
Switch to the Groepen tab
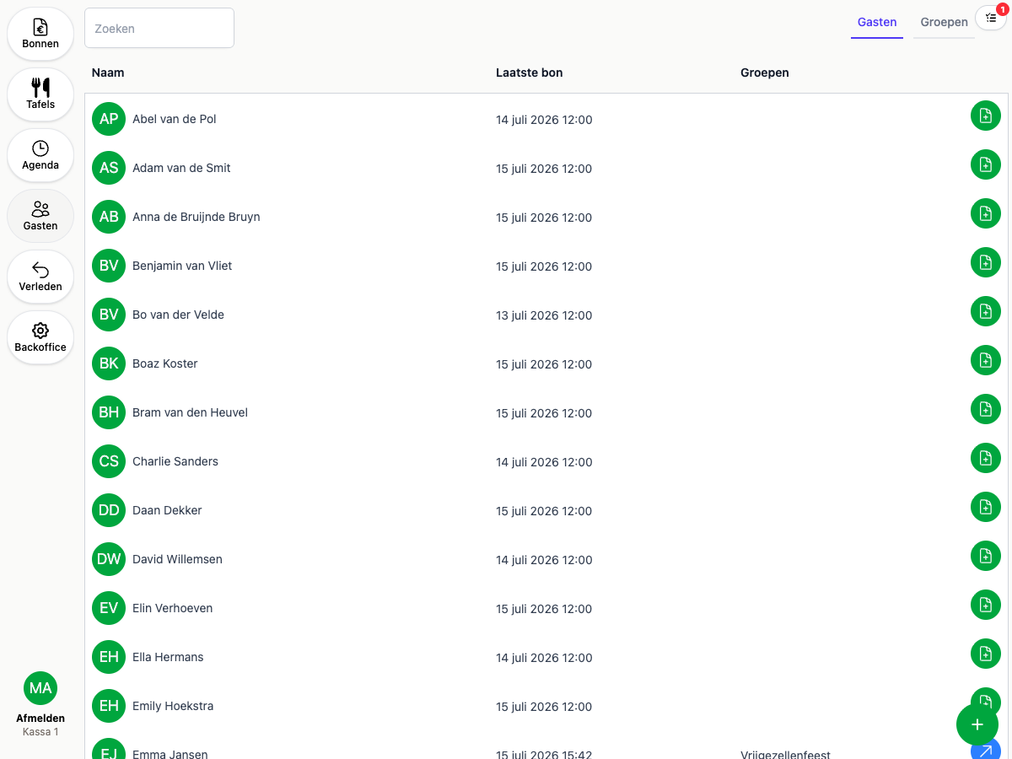944,23
